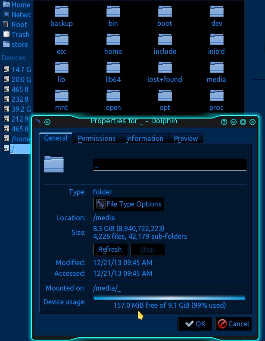Open the store place in sidebar
This screenshot has width=265, height=341.
coord(16,44)
